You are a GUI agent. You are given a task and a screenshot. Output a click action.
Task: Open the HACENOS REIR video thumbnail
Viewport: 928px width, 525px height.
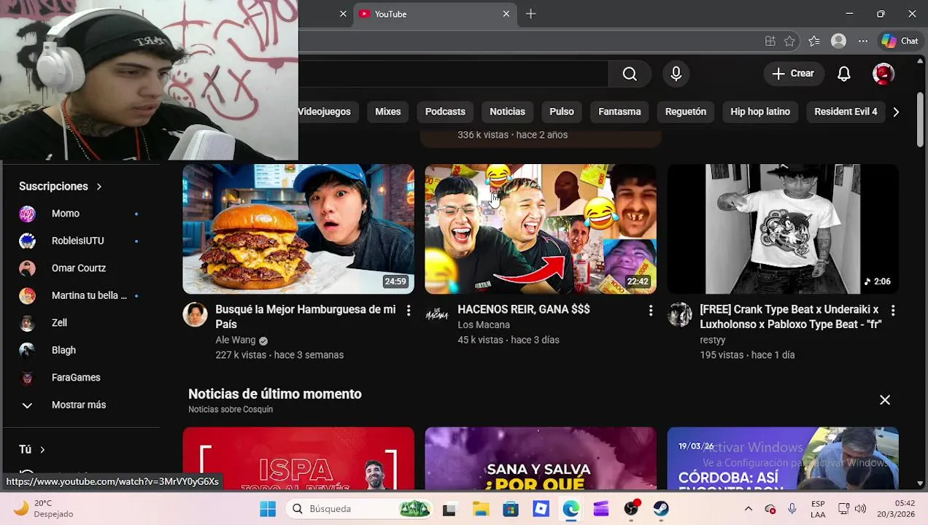pyautogui.click(x=541, y=229)
